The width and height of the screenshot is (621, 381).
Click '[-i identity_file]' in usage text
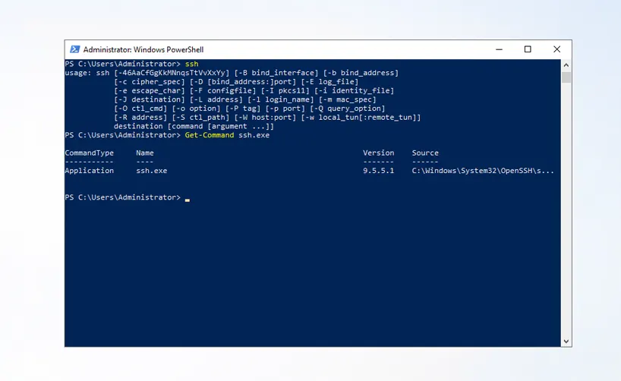(x=354, y=90)
